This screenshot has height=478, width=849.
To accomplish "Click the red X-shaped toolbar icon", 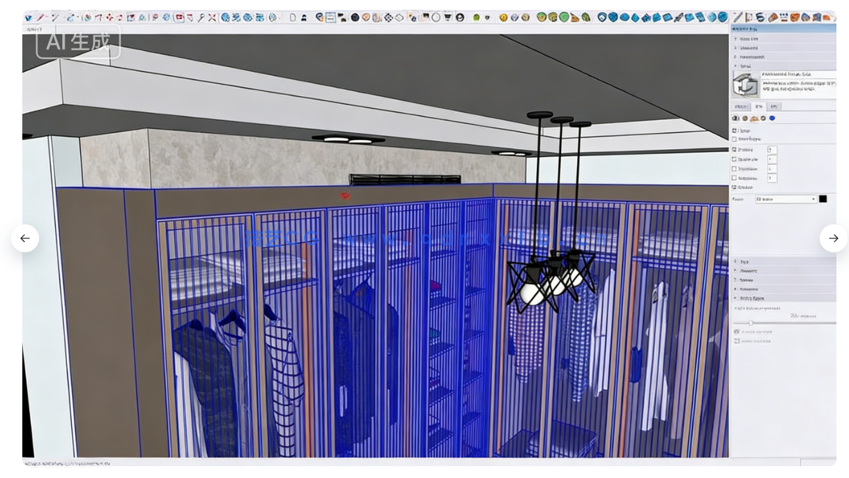I will coord(212,17).
